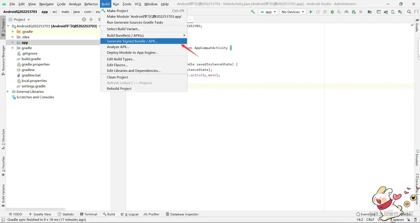Open the Gradle View tool window button
The height and width of the screenshot is (223, 420).
(40, 214)
